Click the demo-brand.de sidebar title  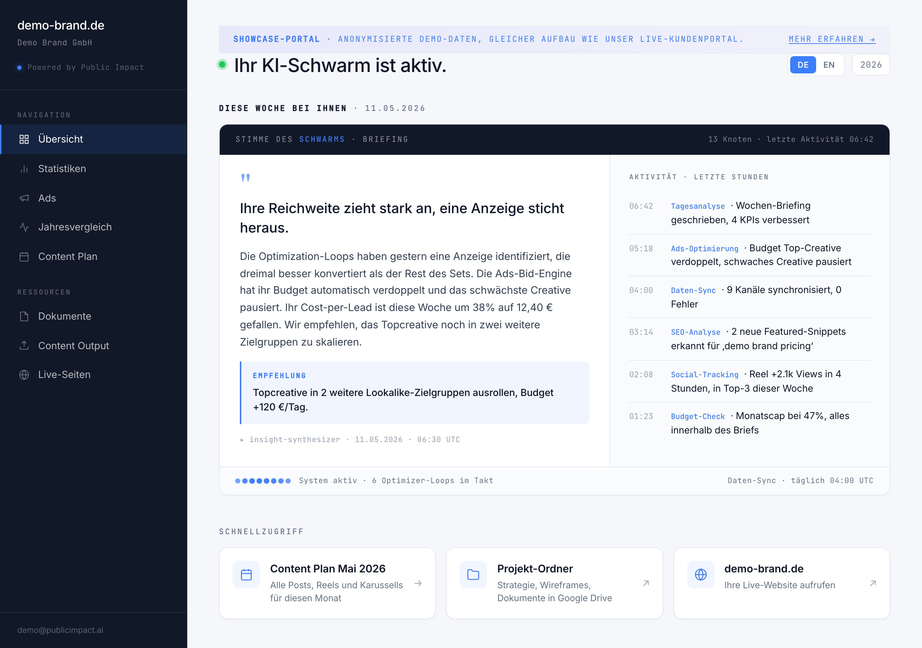click(61, 25)
